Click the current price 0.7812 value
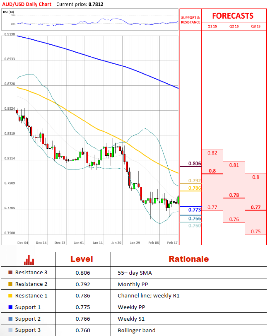The height and width of the screenshot is (336, 270). click(96, 4)
